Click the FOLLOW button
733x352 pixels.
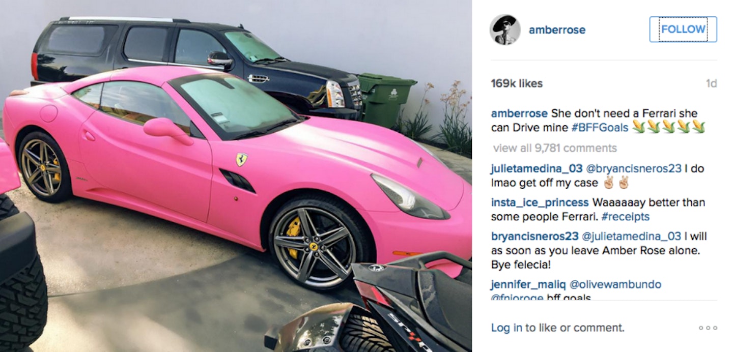683,30
